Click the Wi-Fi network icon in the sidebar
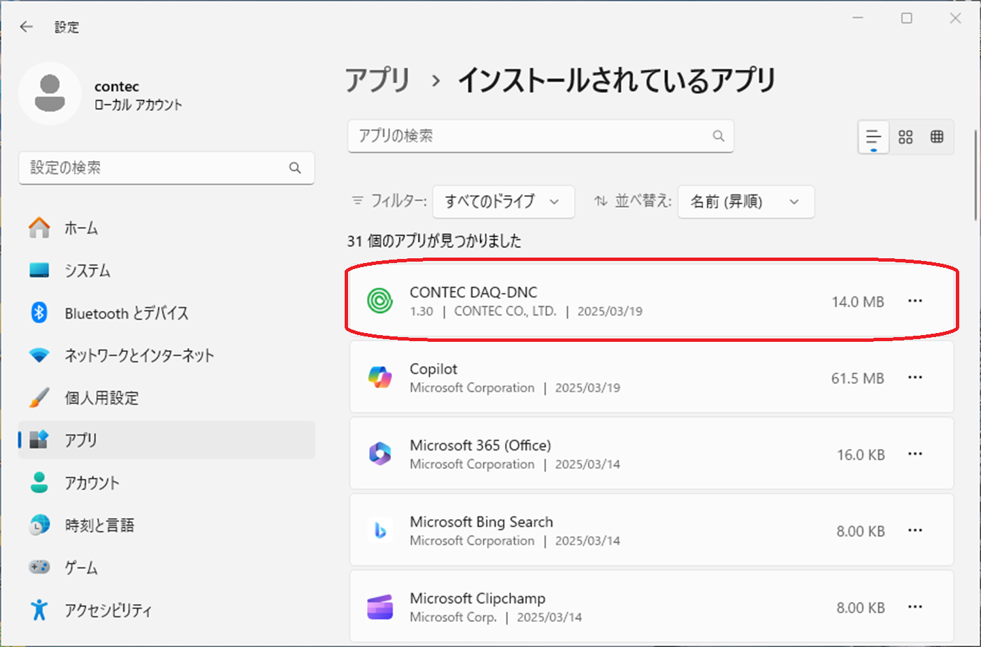The image size is (981, 647). [39, 355]
